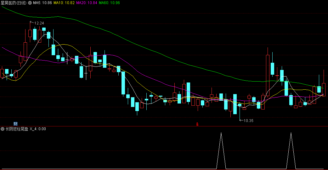
Task: Click the 12.24 high price label
Action: [x=39, y=23]
